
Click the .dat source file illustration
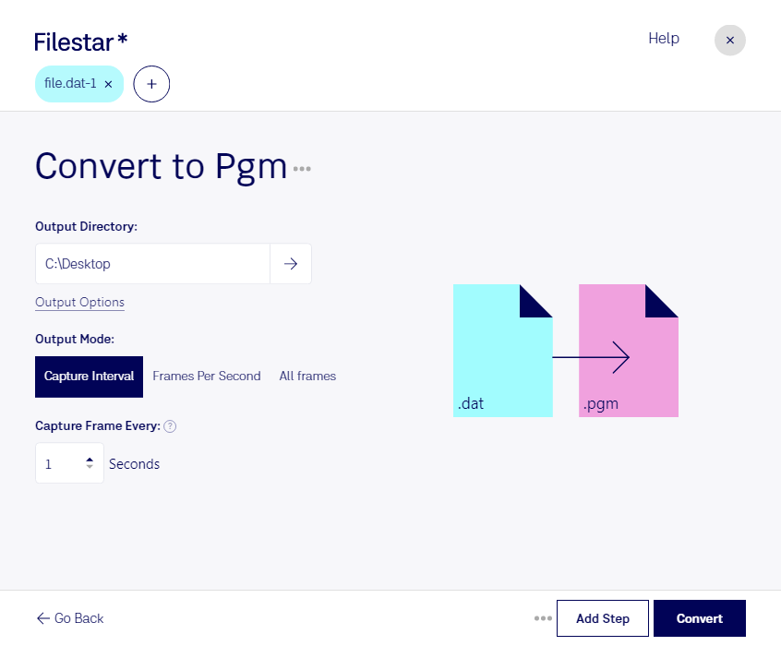[502, 351]
